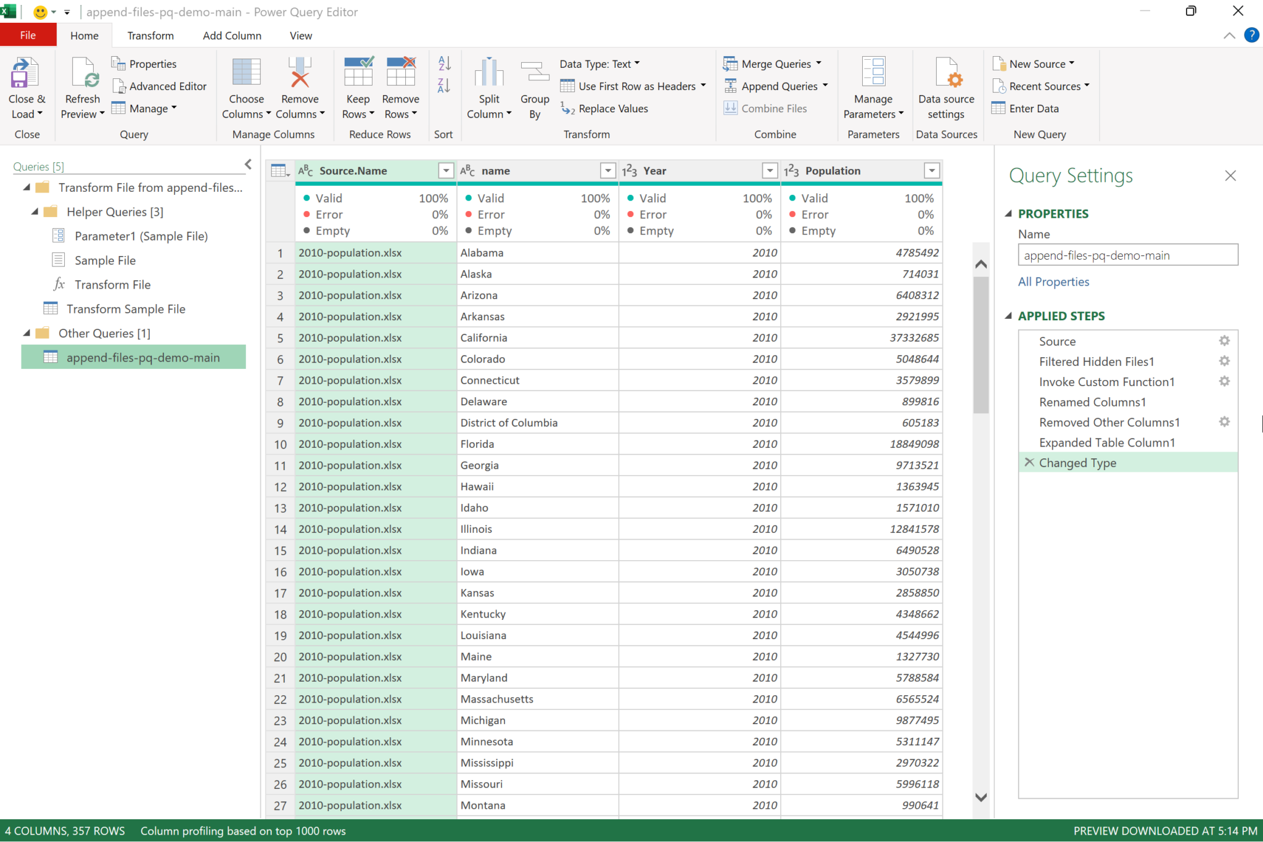This screenshot has width=1263, height=842.
Task: Click the All Properties link
Action: [x=1053, y=282]
